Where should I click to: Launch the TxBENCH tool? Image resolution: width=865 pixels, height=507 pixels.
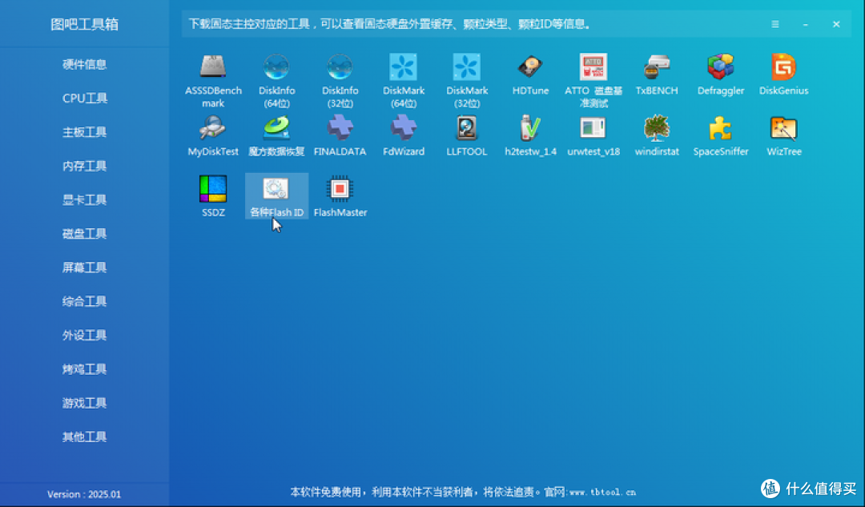657,74
